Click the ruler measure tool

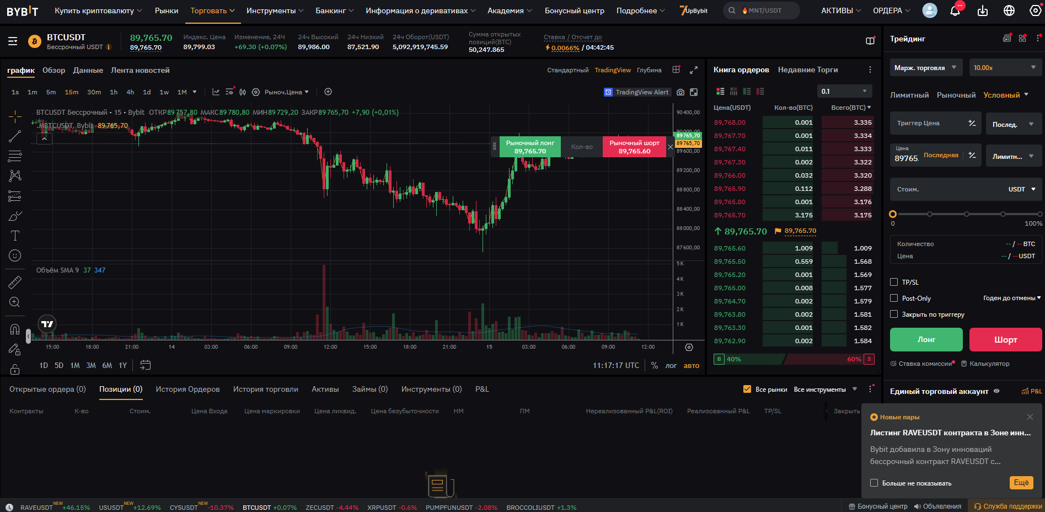[x=15, y=282]
